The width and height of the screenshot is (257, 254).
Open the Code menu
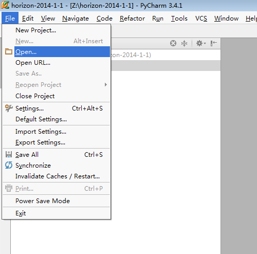coord(104,19)
